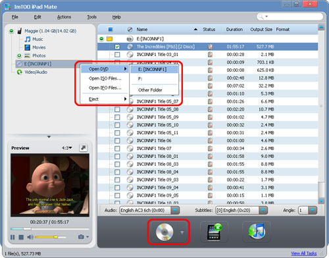The width and height of the screenshot is (329, 258).
Task: Select the Movies node in the tree
Action: point(39,47)
